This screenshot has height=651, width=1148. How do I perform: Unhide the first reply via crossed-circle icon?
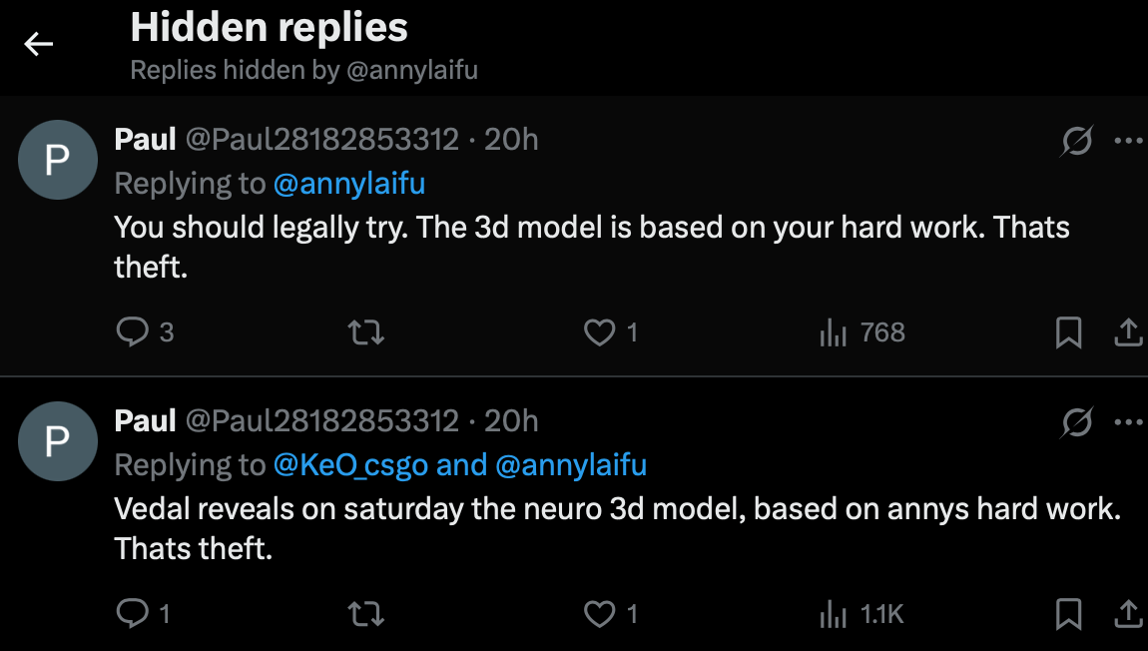(x=1076, y=142)
